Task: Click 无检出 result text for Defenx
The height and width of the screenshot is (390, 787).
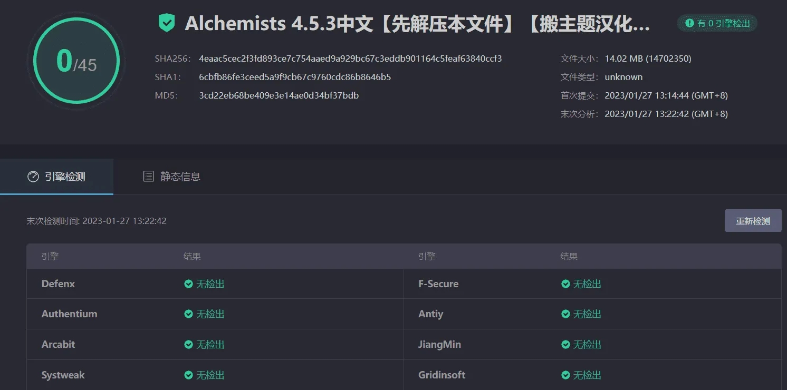Action: pyautogui.click(x=210, y=284)
